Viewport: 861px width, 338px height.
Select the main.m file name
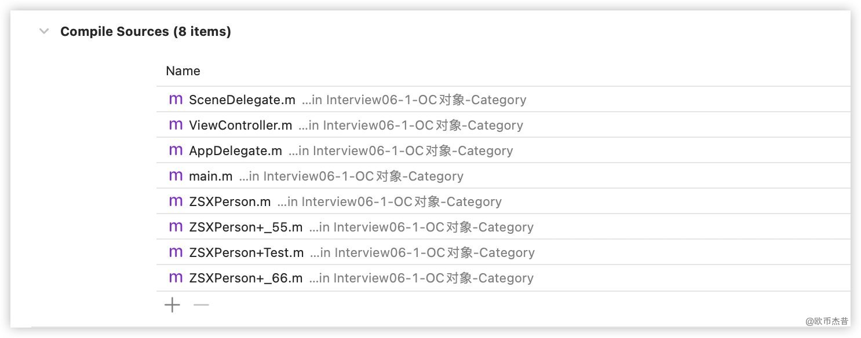pos(210,176)
